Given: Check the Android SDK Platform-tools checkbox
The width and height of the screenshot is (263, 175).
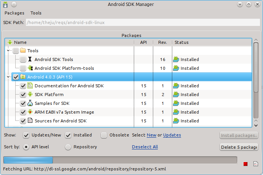Looking at the screenshot, I should tap(23, 68).
